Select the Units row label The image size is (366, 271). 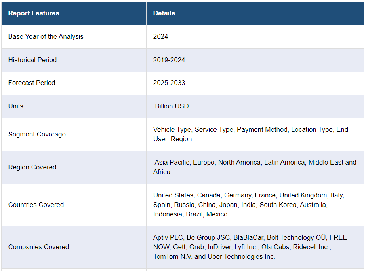(x=16, y=106)
